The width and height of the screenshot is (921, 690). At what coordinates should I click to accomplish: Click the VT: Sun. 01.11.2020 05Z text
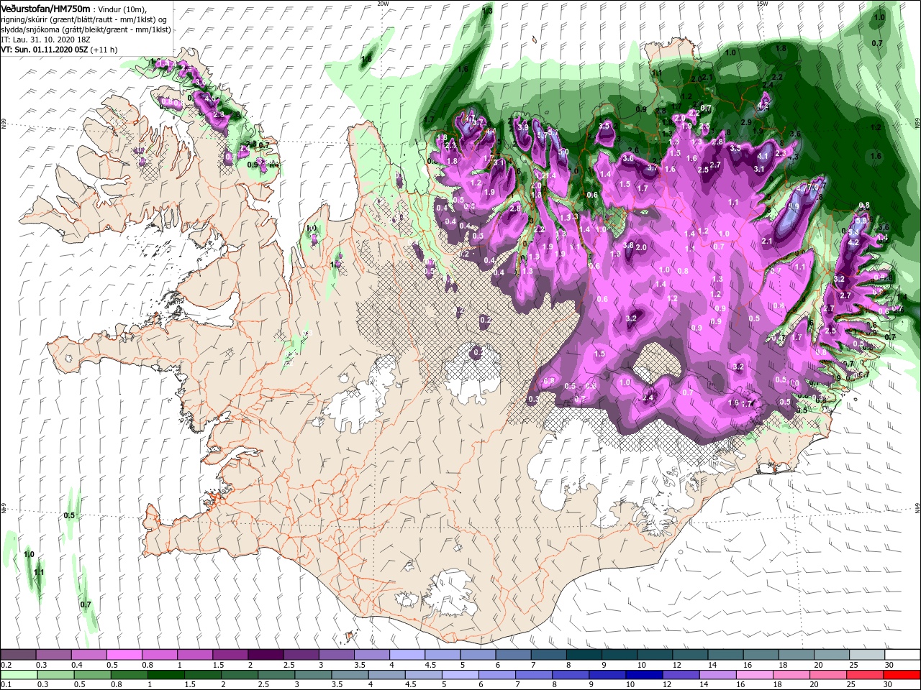[x=45, y=50]
